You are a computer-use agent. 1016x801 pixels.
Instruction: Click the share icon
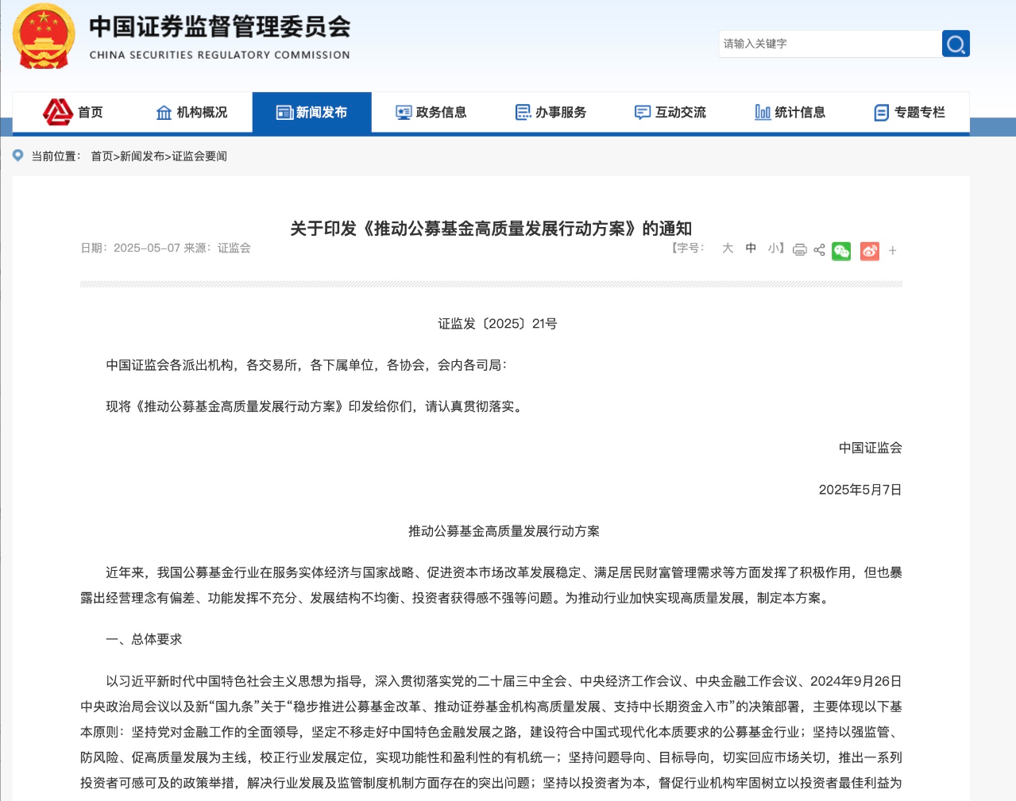(819, 250)
